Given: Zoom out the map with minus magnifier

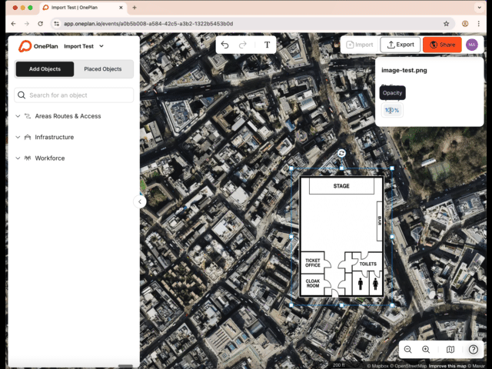Looking at the screenshot, I should click(408, 350).
